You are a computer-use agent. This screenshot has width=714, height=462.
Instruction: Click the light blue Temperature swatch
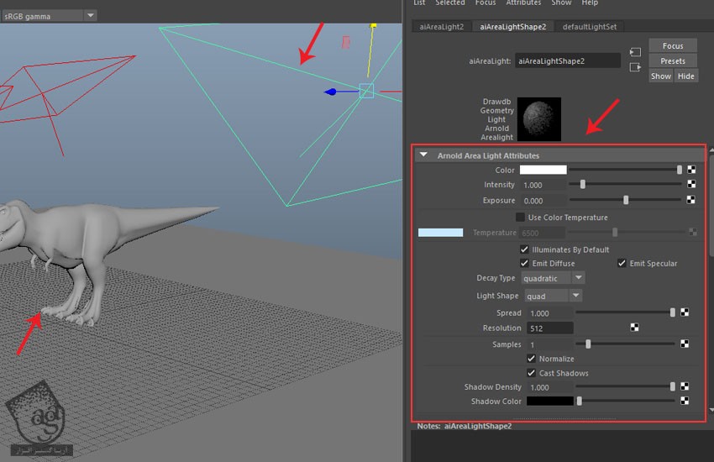[440, 233]
